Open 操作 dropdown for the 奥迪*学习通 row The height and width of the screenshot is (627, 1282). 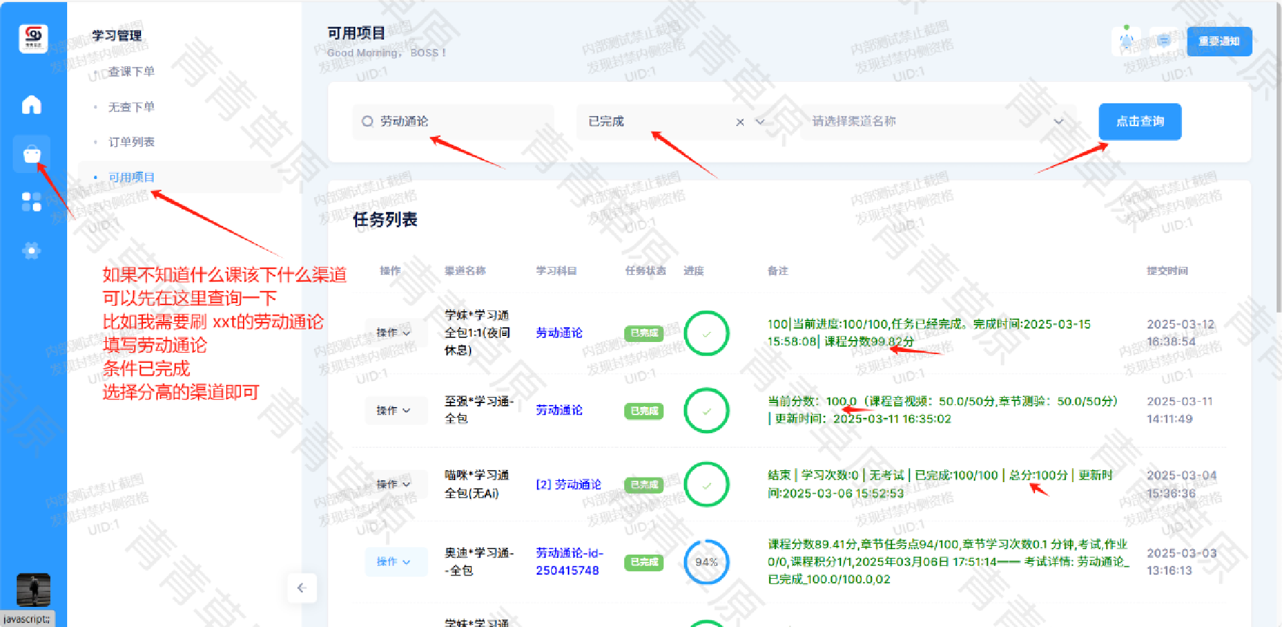tap(393, 562)
